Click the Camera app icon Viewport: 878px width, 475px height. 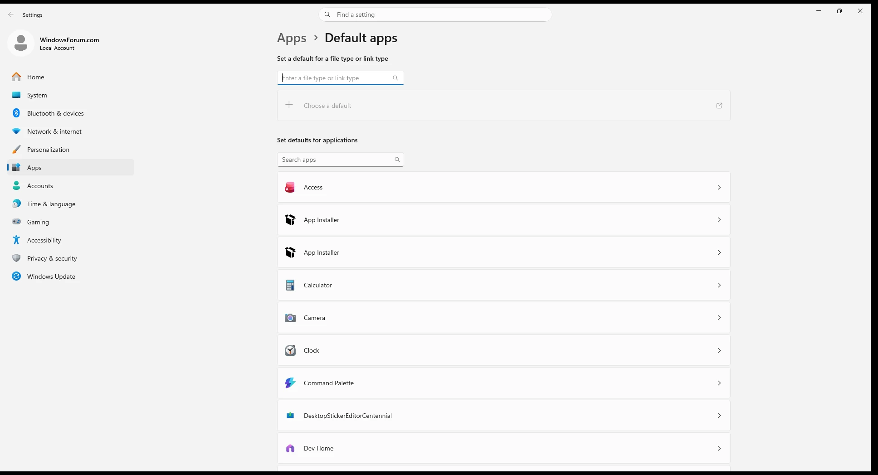pos(290,318)
